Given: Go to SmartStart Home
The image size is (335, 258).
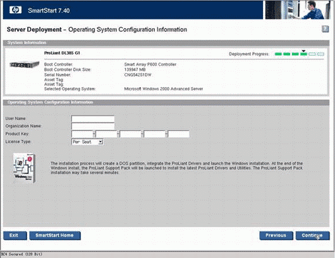Looking at the screenshot, I should 55,235.
